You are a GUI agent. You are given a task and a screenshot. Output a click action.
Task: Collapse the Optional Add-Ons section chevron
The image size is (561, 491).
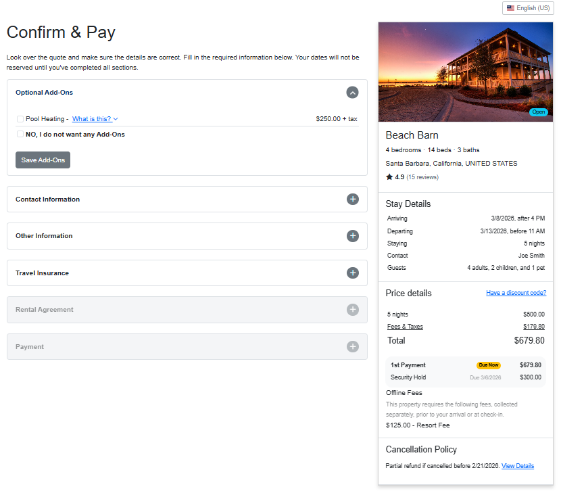tap(352, 93)
